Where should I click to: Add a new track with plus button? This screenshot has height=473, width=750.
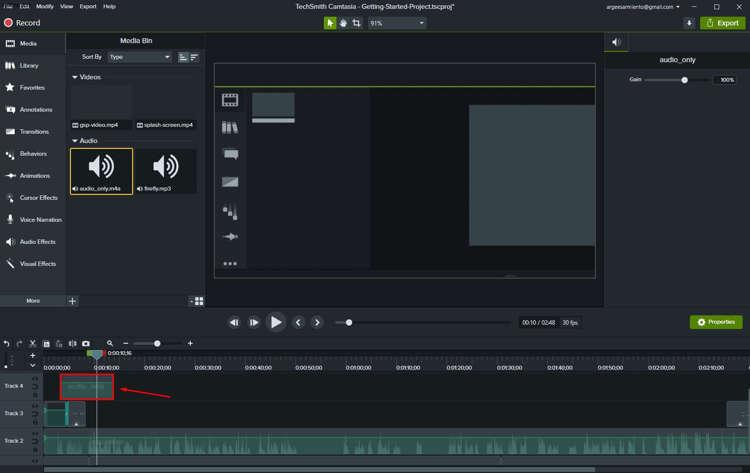click(33, 355)
